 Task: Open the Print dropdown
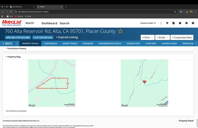point(147,37)
